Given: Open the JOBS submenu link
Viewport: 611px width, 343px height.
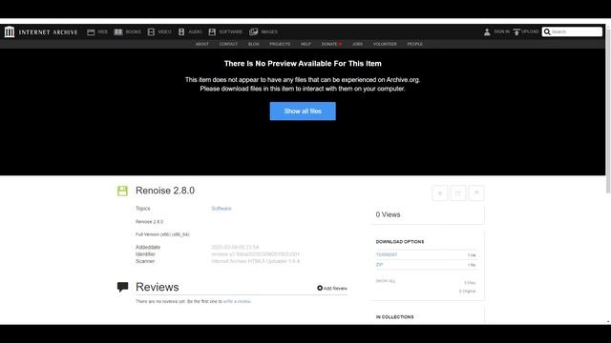Looking at the screenshot, I should click(357, 44).
